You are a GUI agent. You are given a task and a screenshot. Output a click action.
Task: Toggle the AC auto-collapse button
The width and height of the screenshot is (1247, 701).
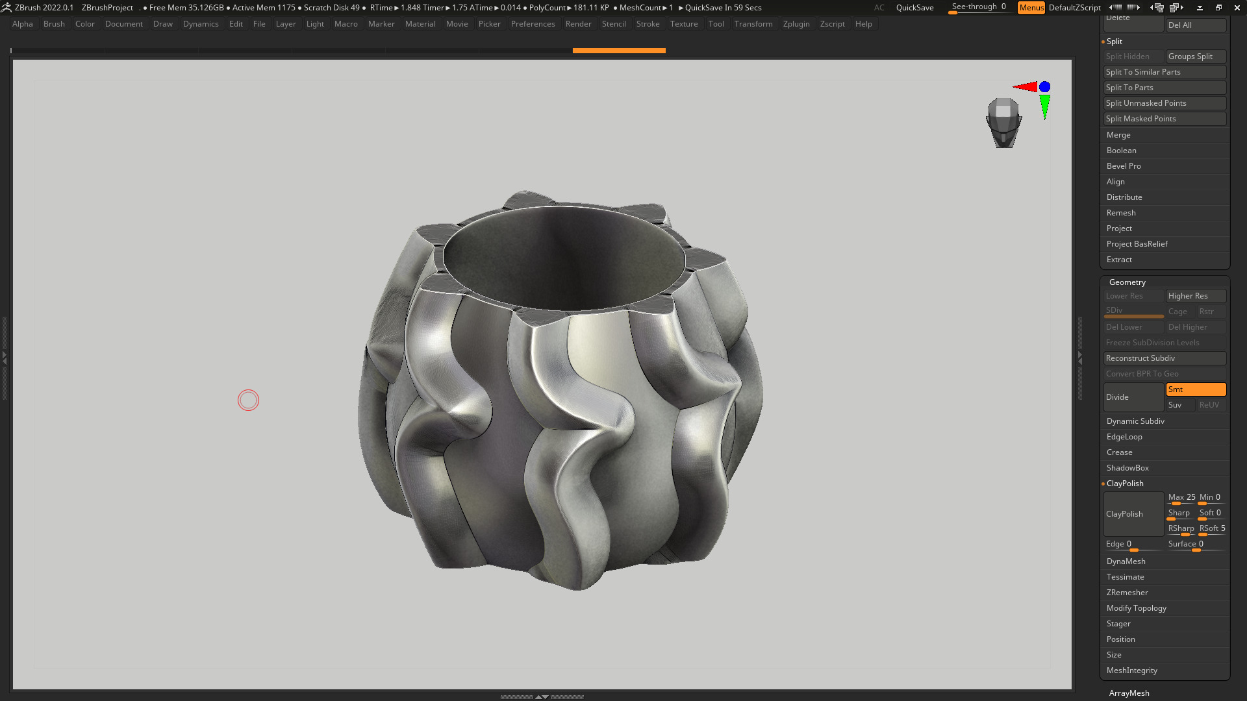pos(879,8)
